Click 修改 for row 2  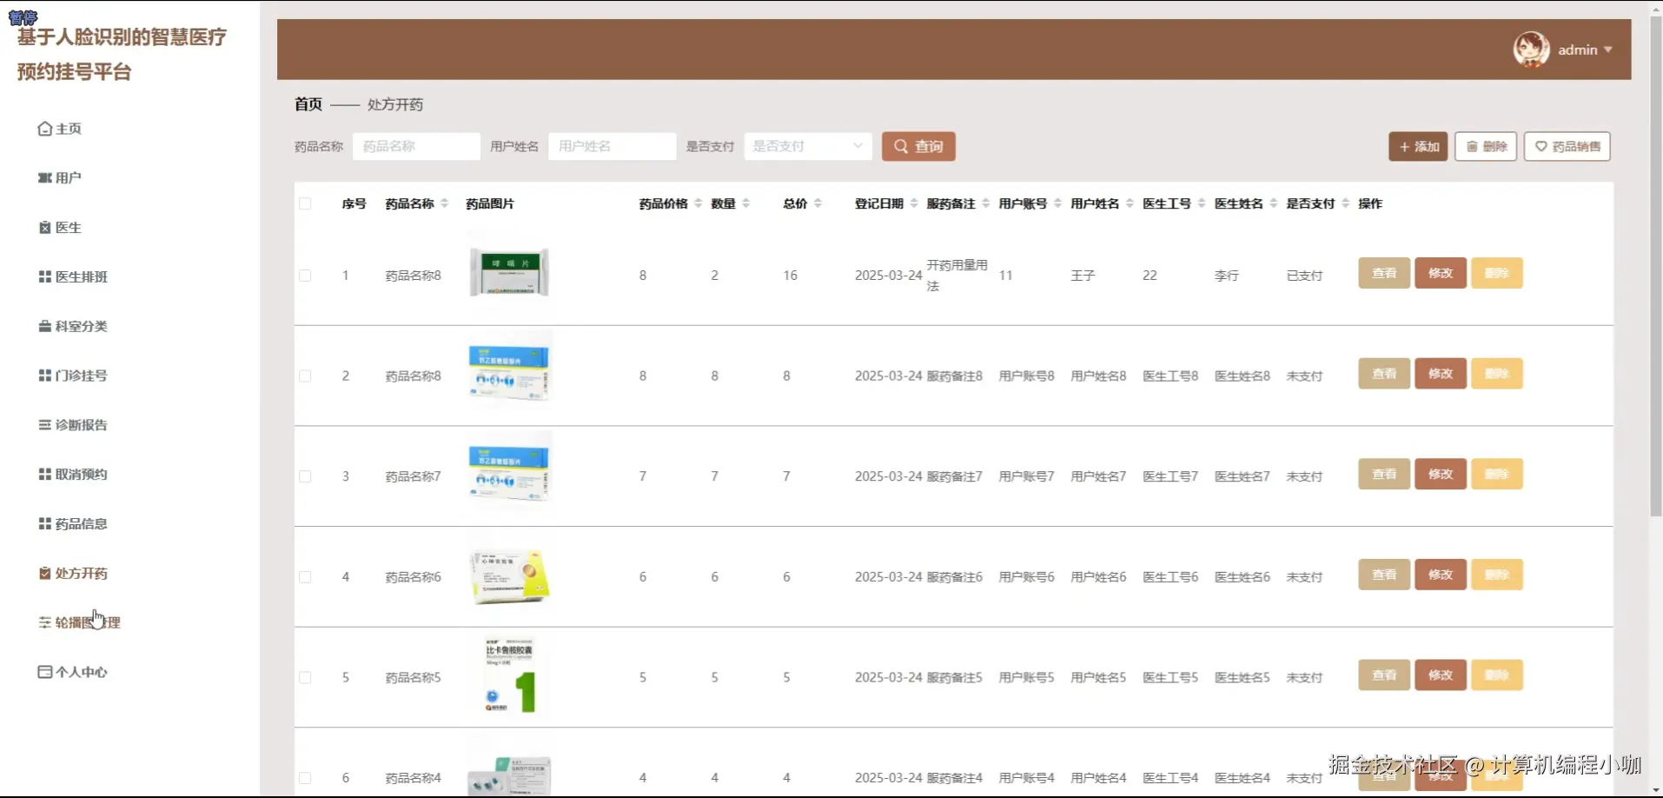tap(1441, 374)
